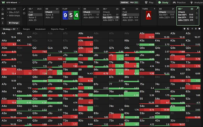Click the pie chart view icon above matrix
The width and height of the screenshot is (203, 127).
click(184, 29)
